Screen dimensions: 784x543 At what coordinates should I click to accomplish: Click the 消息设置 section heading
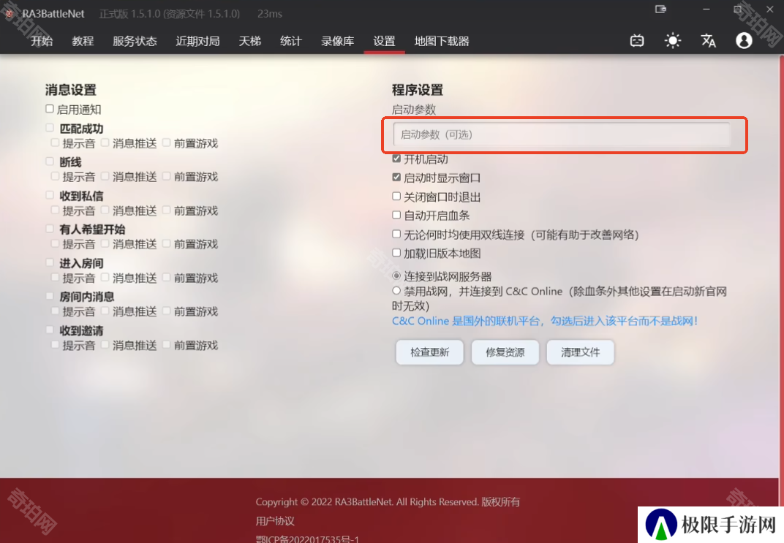tap(70, 90)
